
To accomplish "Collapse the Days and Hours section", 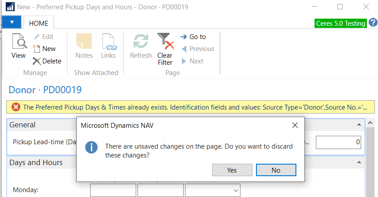I will 359,163.
